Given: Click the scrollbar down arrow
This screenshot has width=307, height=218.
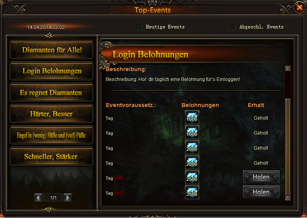Looking at the screenshot, I should [x=288, y=198].
